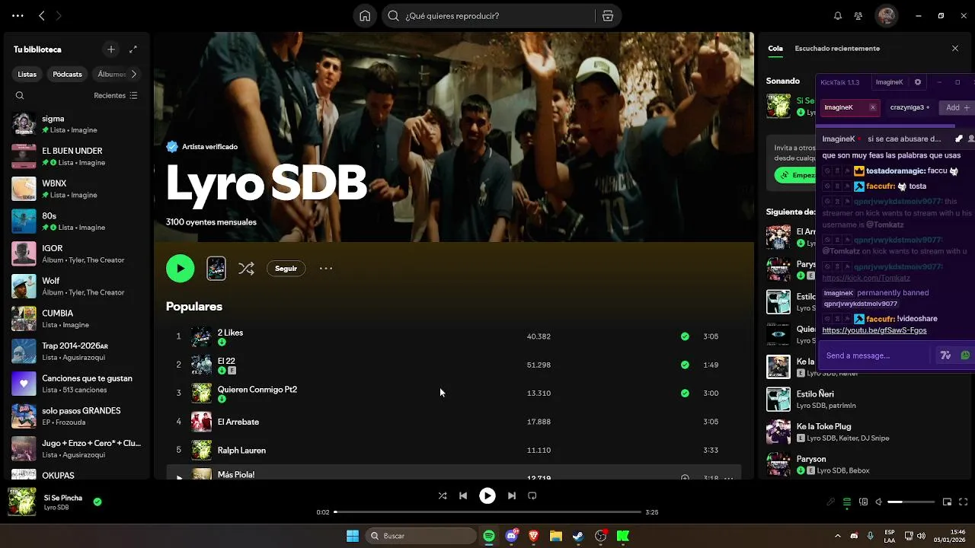The height and width of the screenshot is (548, 975).
Task: Open KickTalk settings gear
Action: (x=918, y=82)
